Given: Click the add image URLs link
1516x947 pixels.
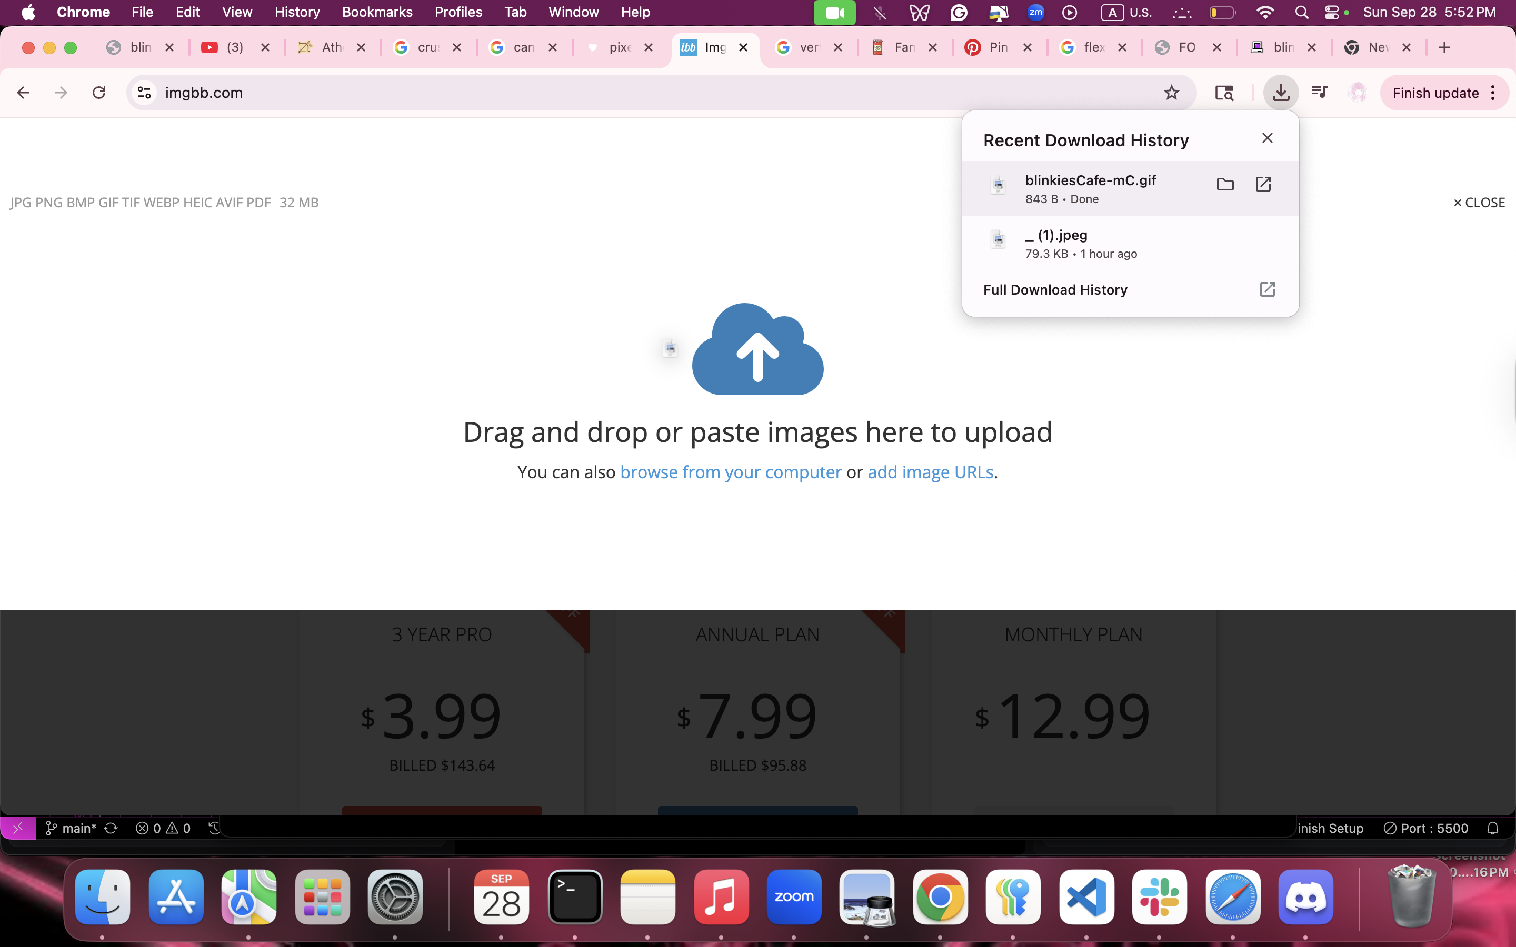Looking at the screenshot, I should pyautogui.click(x=930, y=471).
